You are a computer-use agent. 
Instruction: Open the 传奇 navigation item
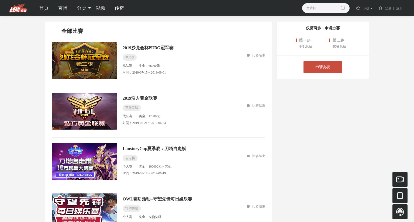119,8
